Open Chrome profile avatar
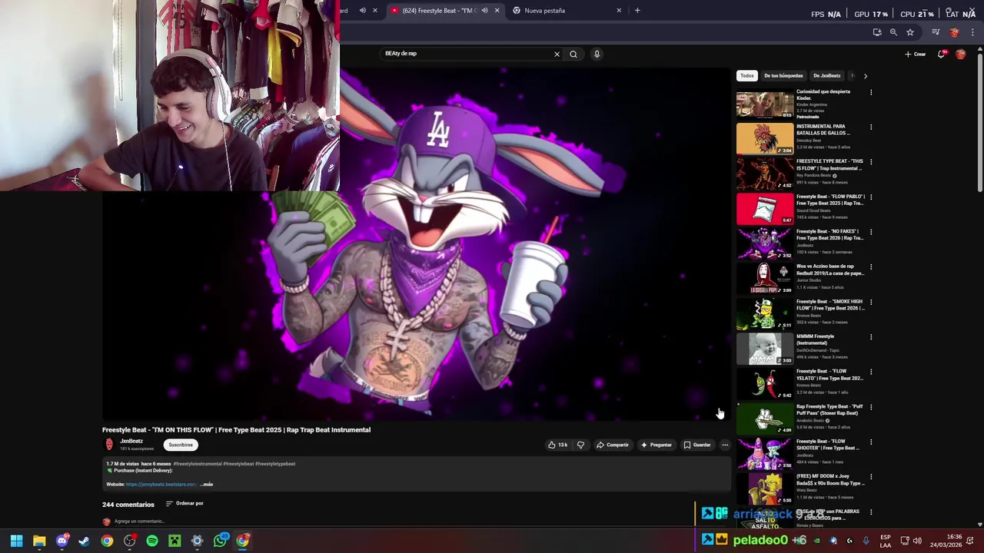The width and height of the screenshot is (984, 553). coord(954,32)
